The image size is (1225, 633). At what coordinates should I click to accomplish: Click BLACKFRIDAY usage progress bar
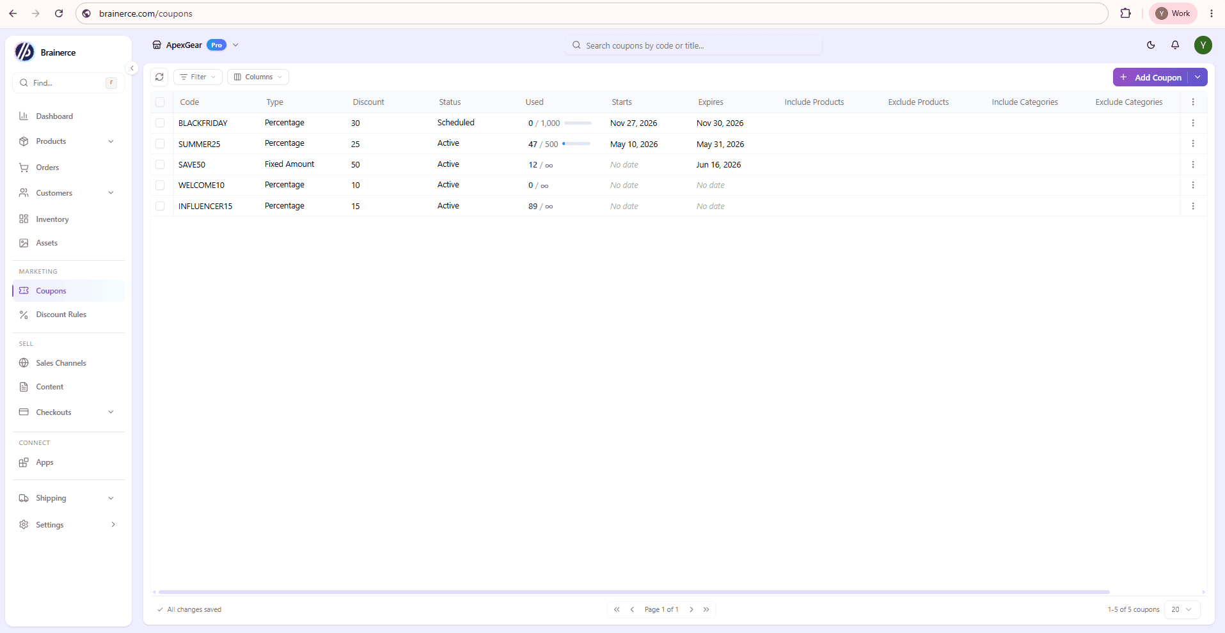coord(578,123)
